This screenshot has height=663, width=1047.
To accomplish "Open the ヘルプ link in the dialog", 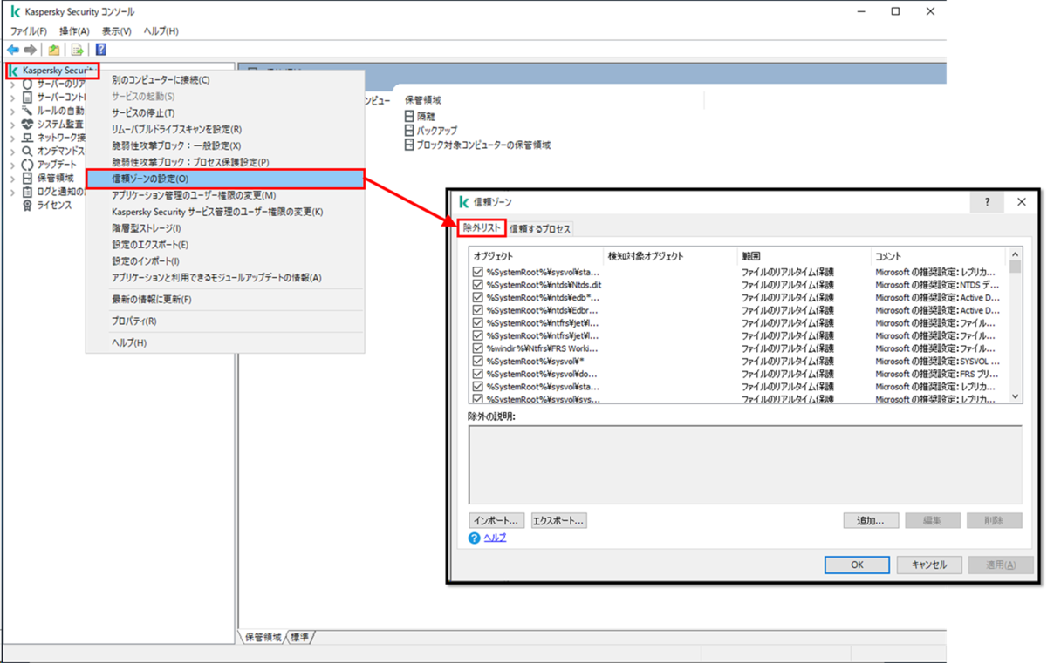I will pyautogui.click(x=495, y=538).
